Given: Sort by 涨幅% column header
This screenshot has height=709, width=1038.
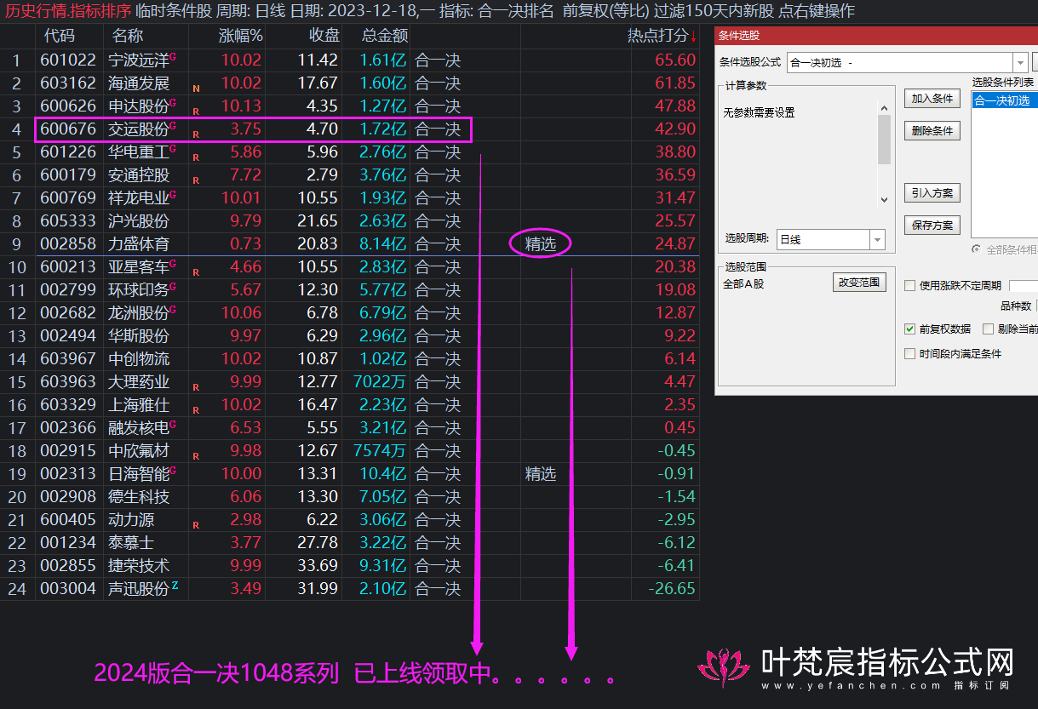Looking at the screenshot, I should [241, 36].
